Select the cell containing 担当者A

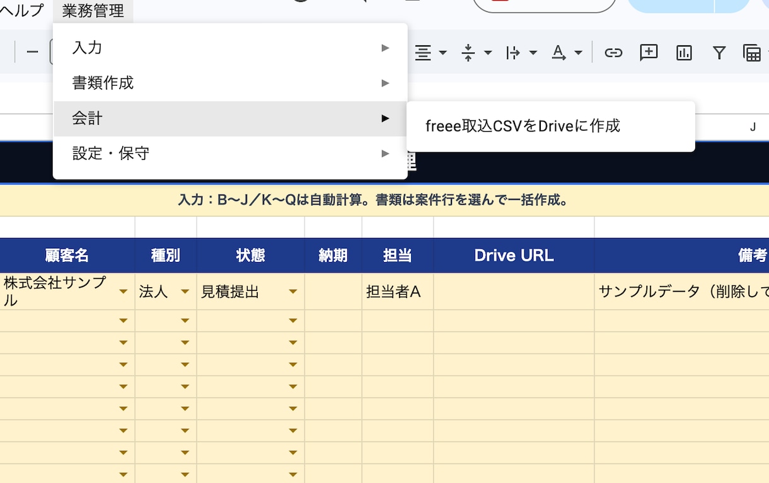point(398,292)
